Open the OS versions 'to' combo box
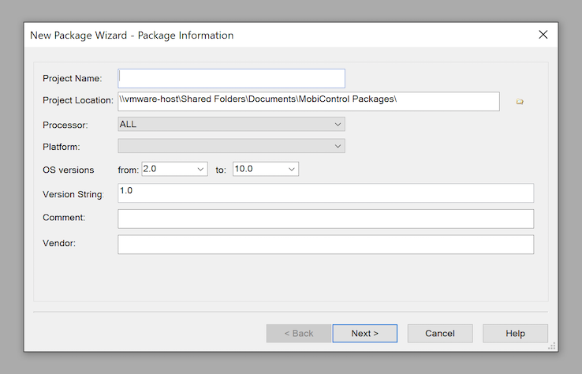 pyautogui.click(x=266, y=169)
